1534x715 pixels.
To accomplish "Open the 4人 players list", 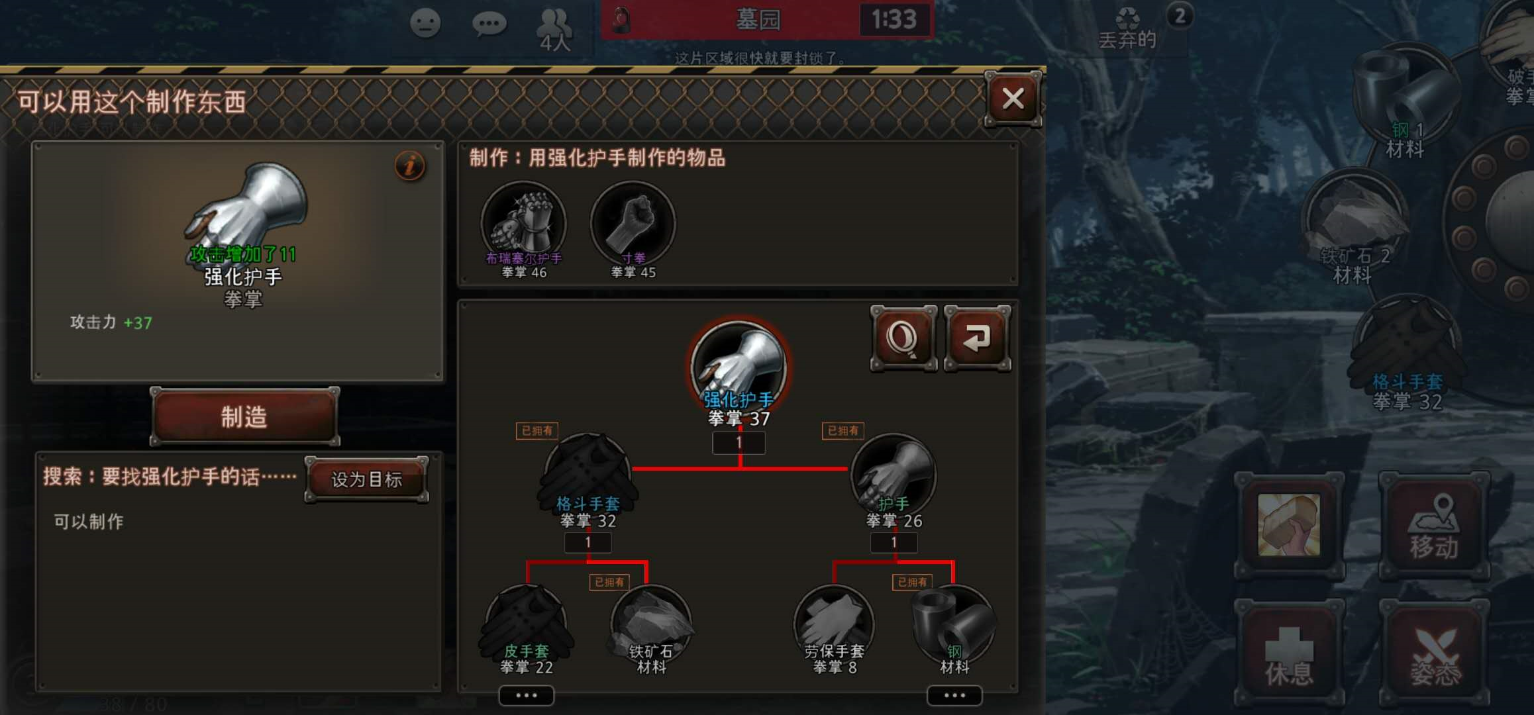I will (x=554, y=30).
